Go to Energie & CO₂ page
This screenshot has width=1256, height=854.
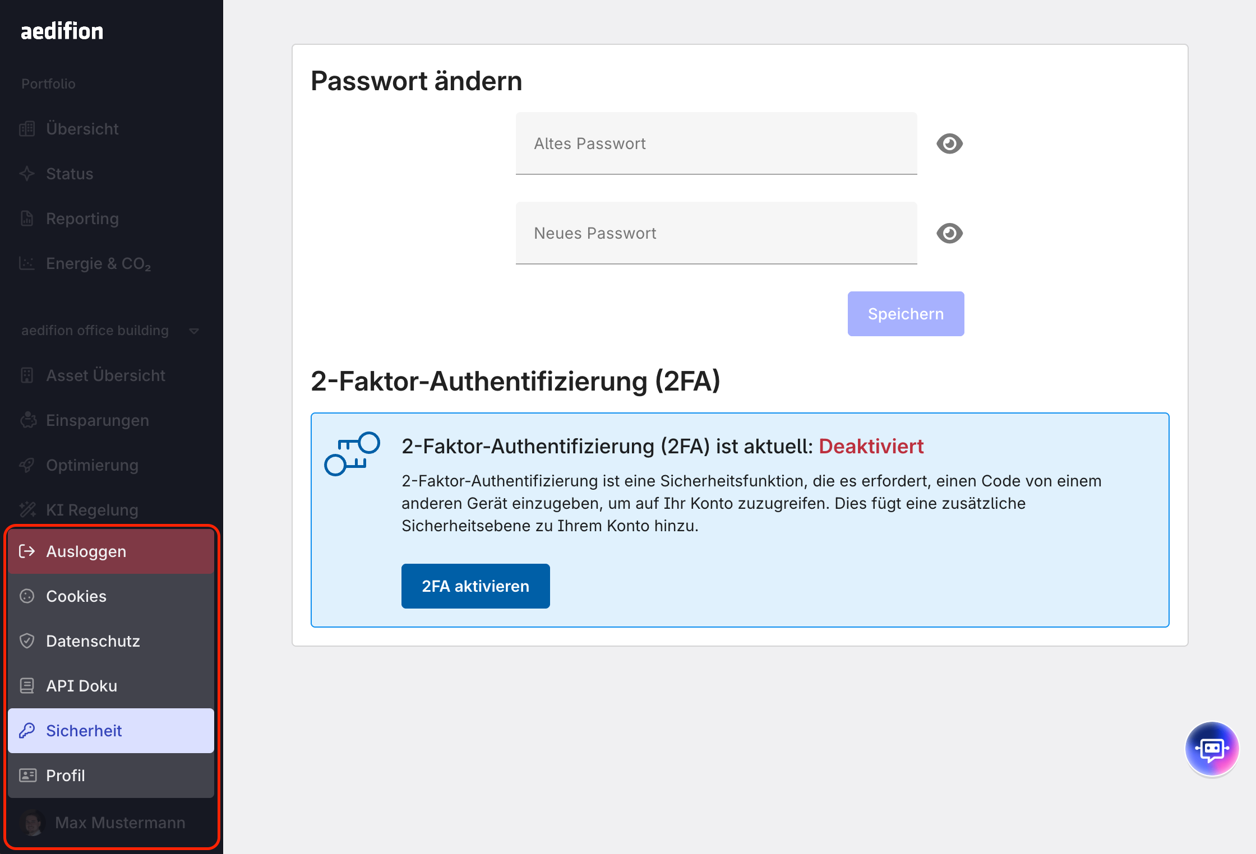coord(98,263)
